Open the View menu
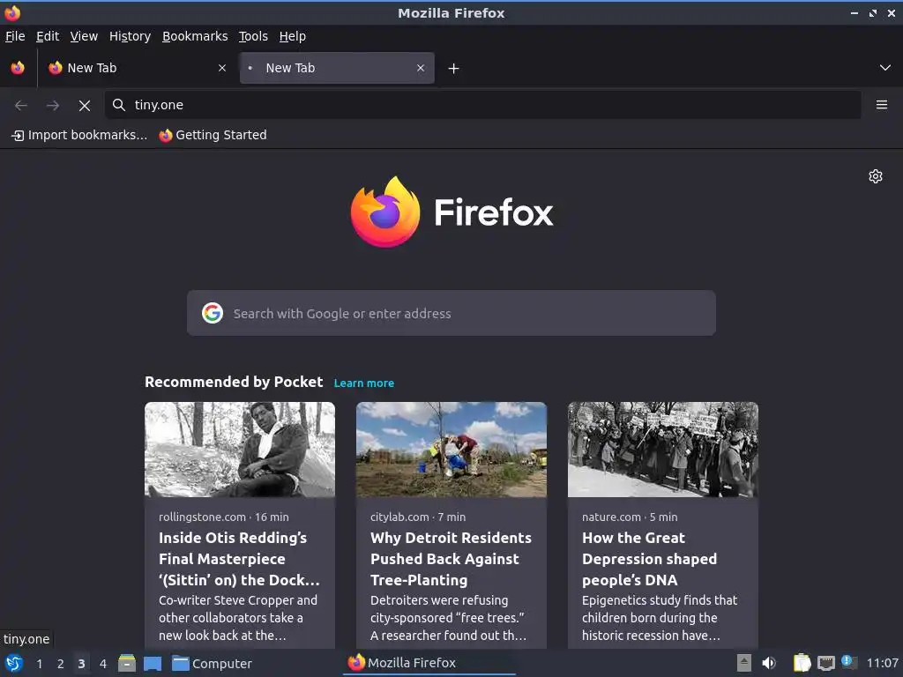Viewport: 903px width, 677px height. (84, 36)
